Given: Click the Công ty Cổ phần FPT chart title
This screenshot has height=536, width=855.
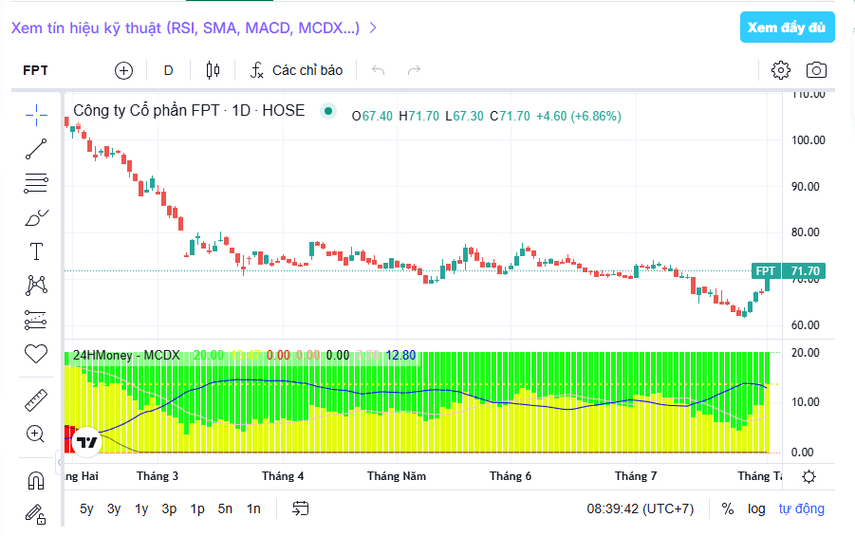Looking at the screenshot, I should coord(189,111).
